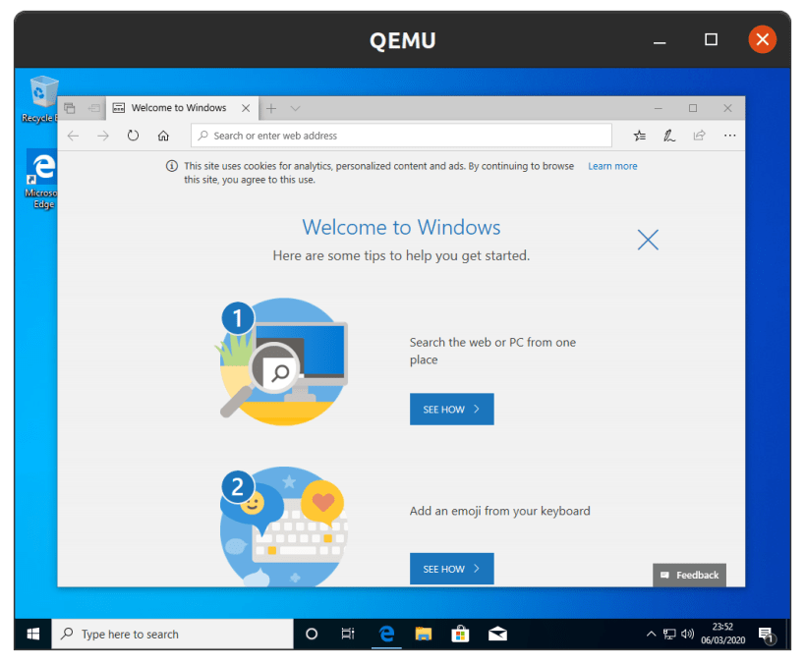Image resolution: width=805 pixels, height=664 pixels.
Task: Focus the Search or enter web address field
Action: tap(401, 136)
